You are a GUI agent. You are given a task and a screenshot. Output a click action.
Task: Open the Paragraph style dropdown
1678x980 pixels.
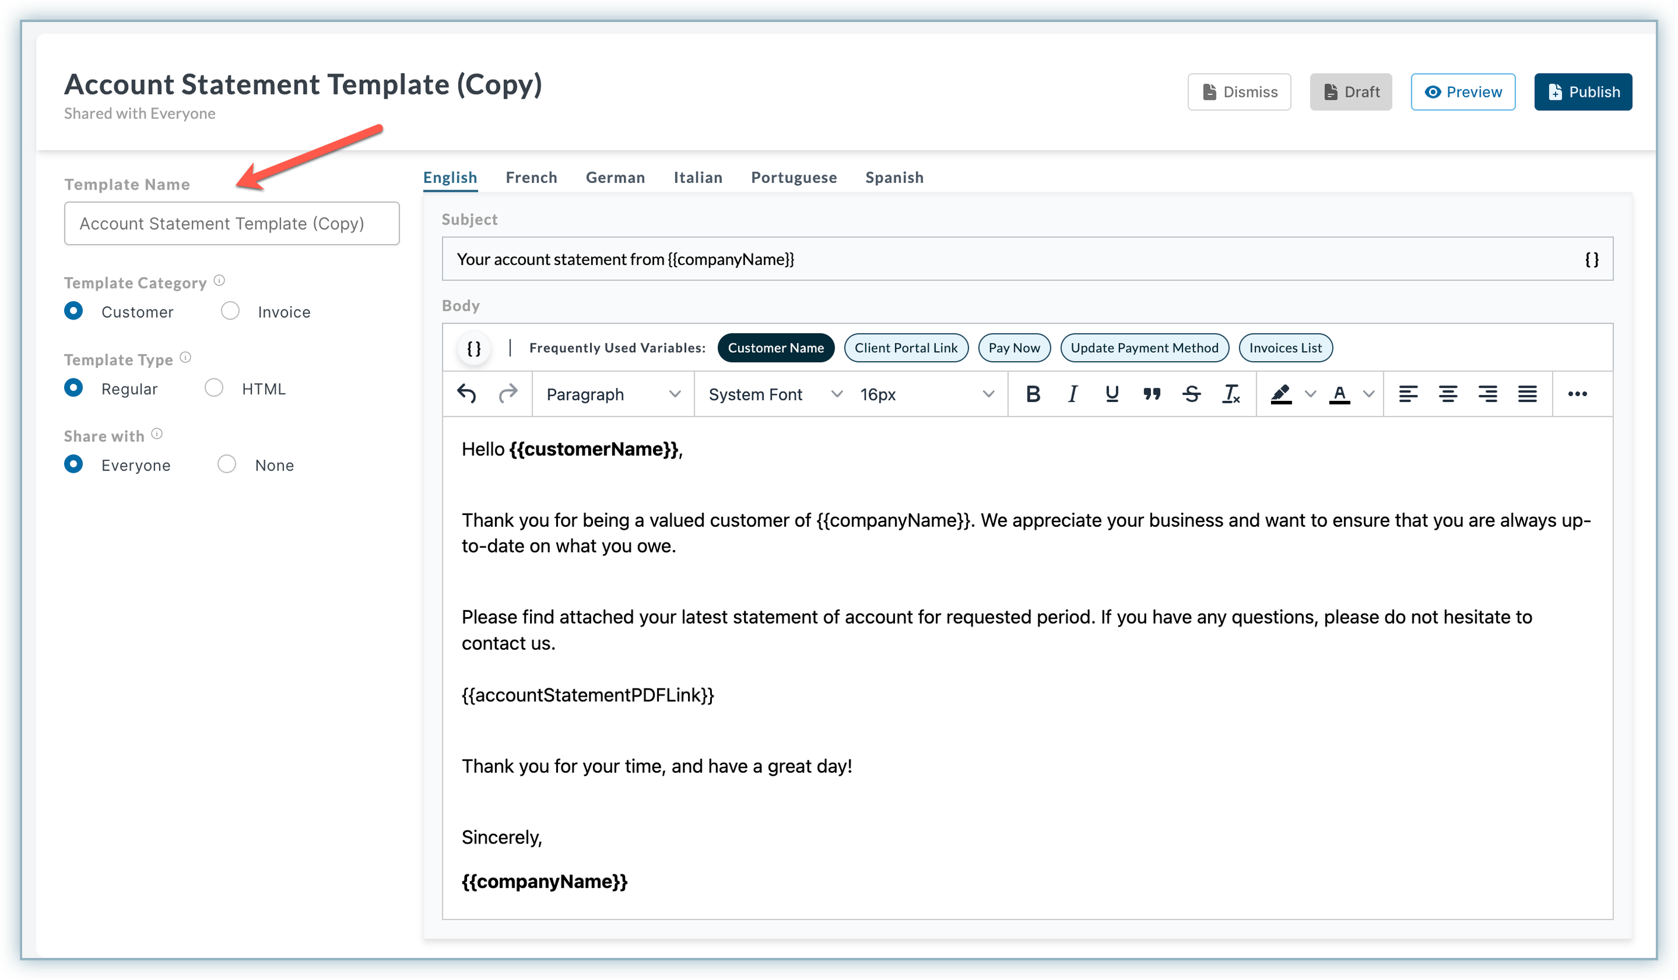[613, 394]
